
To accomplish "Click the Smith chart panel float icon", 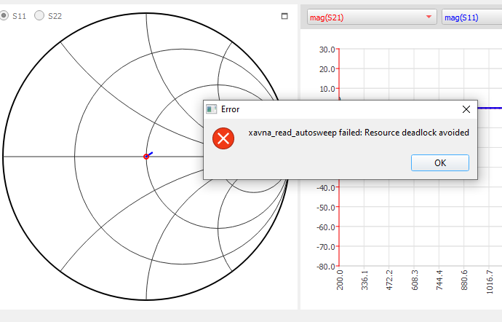I will [x=284, y=16].
